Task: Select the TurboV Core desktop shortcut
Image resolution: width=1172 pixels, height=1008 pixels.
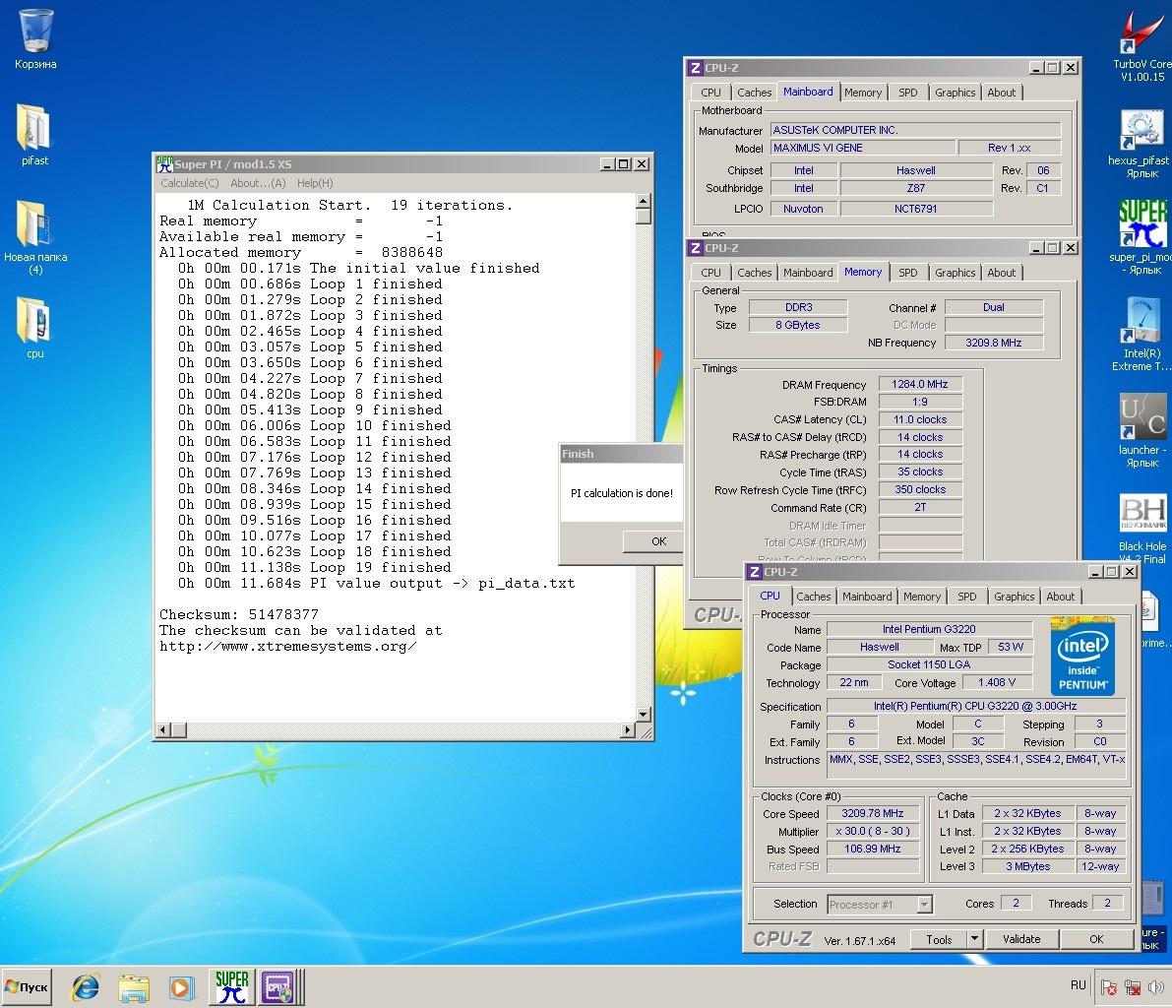Action: pyautogui.click(x=1141, y=33)
